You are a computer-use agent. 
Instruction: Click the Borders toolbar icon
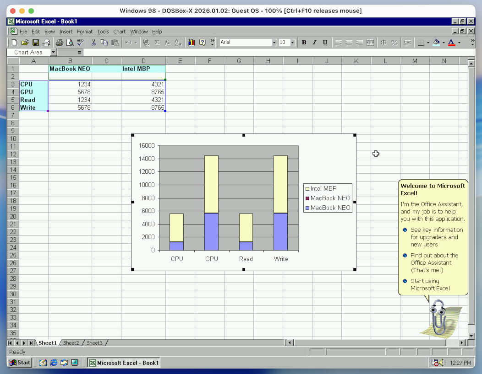point(421,43)
